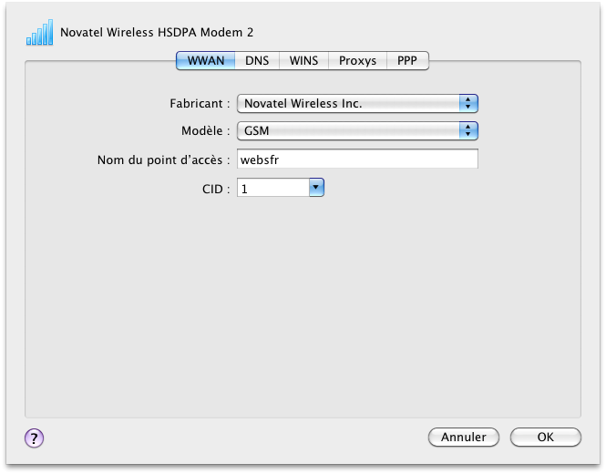The height and width of the screenshot is (474, 606).
Task: Select the WINS tab
Action: pyautogui.click(x=303, y=61)
